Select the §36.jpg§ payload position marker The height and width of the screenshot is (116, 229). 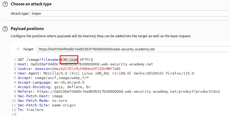click(69, 59)
